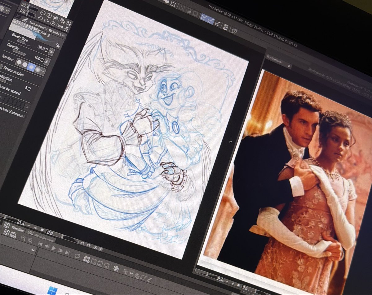Click the Brush Size slider
Image resolution: width=372 pixels, height=295 pixels.
click(23, 43)
